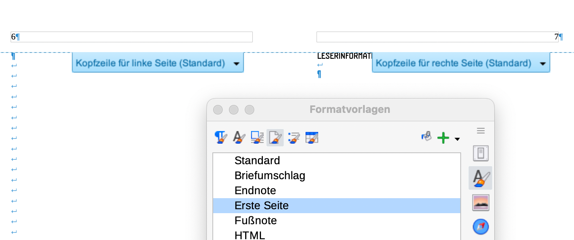
Task: Select Briefumschlag page style
Action: pos(337,176)
